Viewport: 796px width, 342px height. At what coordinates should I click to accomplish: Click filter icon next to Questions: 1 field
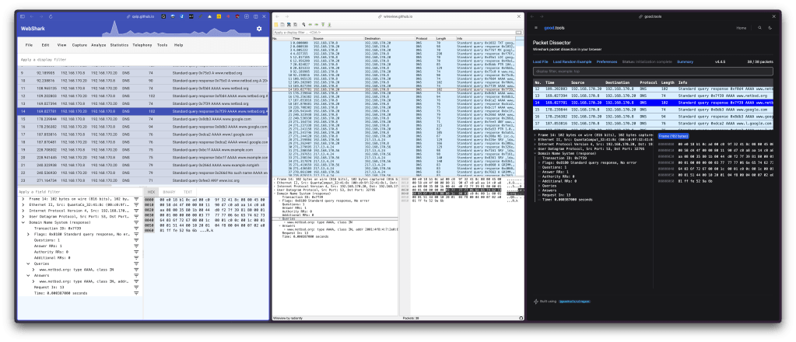pos(135,240)
